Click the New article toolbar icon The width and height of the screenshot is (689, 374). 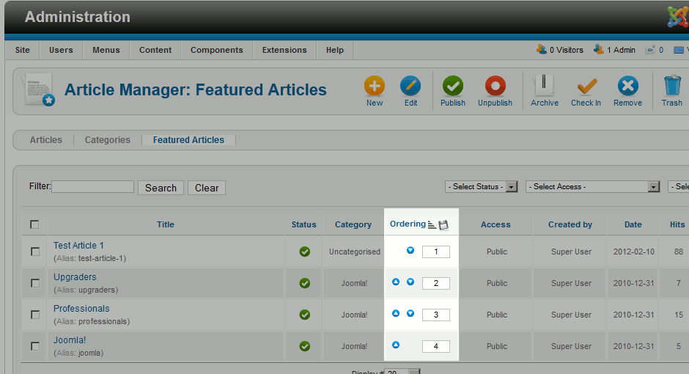pos(375,87)
